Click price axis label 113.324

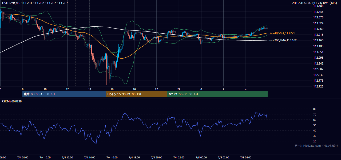318,23
